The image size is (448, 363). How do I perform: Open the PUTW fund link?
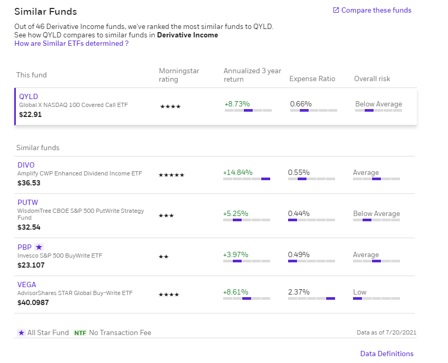pyautogui.click(x=28, y=202)
